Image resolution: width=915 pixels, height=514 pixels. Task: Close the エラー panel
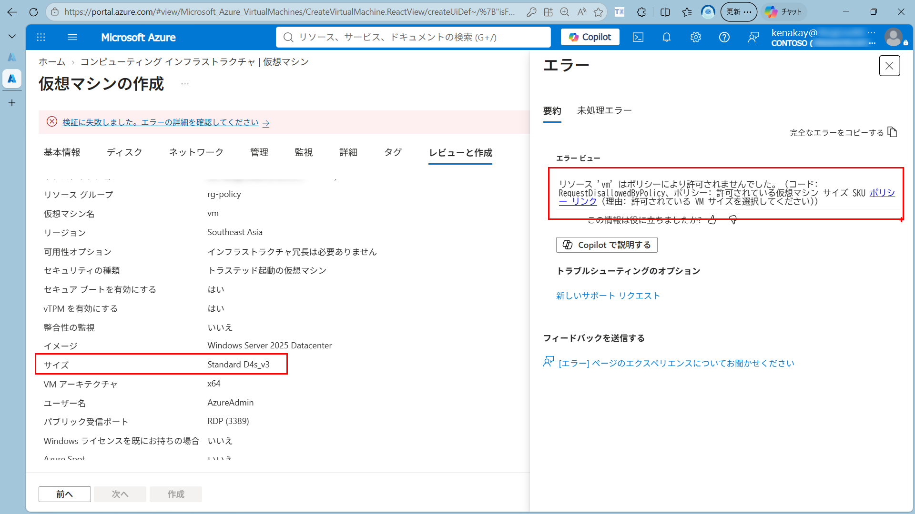[889, 66]
